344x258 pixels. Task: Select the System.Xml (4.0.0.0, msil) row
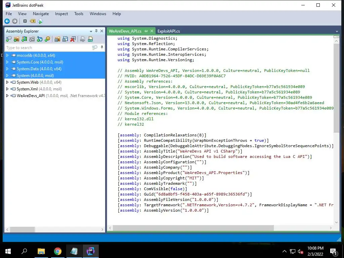pyautogui.click(x=55, y=89)
